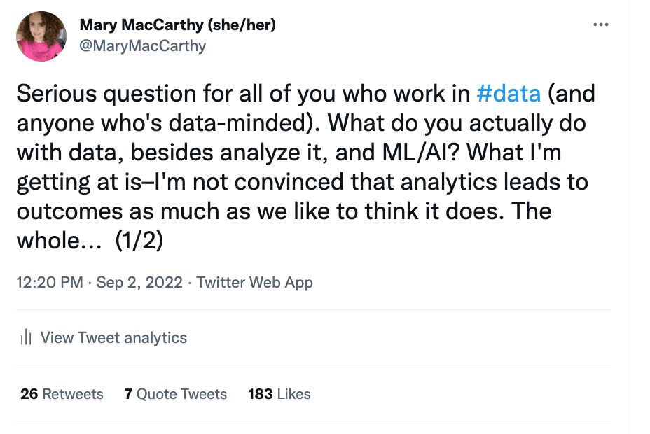Click the Sep 2, 2022 date
Image resolution: width=650 pixels, height=434 pixels.
(x=139, y=283)
